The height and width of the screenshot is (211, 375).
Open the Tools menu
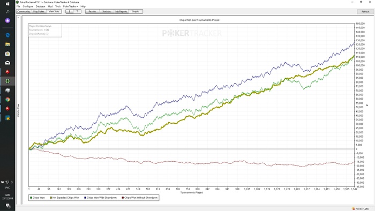click(58, 6)
